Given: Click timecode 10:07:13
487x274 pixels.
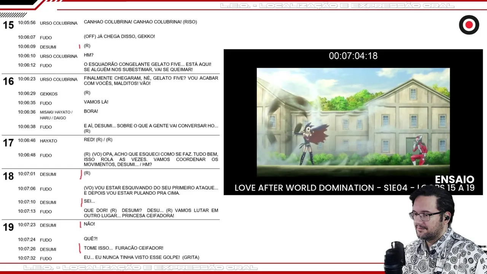Looking at the screenshot, I should tap(27, 211).
